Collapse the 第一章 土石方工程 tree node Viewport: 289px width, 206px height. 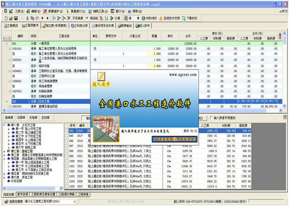(x=4, y=125)
